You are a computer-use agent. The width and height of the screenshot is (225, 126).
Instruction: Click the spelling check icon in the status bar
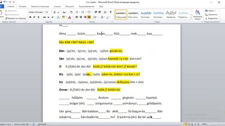(33, 124)
